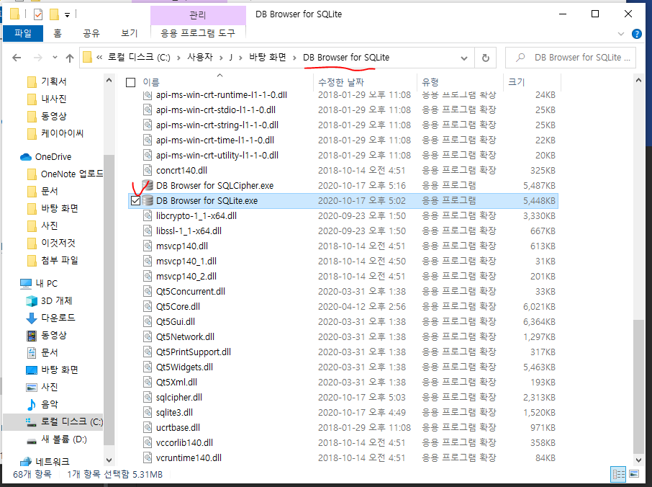652x487 pixels.
Task: Select the file ucrtbase.dll
Action: click(178, 428)
